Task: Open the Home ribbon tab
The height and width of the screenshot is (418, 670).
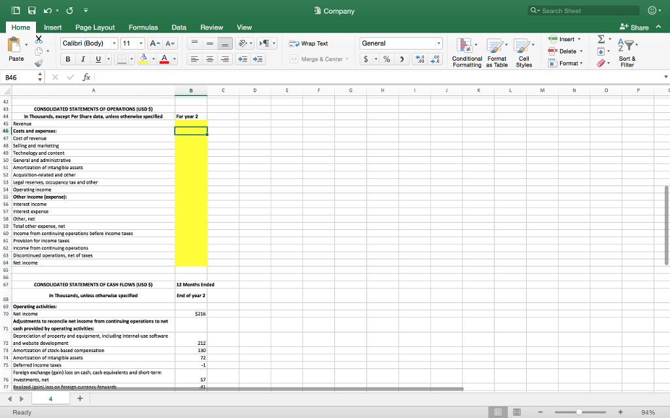Action: pyautogui.click(x=20, y=27)
